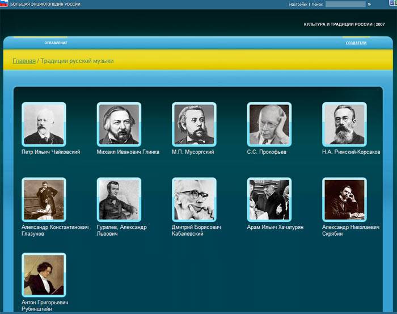Click the caption М.П. Мусоргский

(193, 152)
